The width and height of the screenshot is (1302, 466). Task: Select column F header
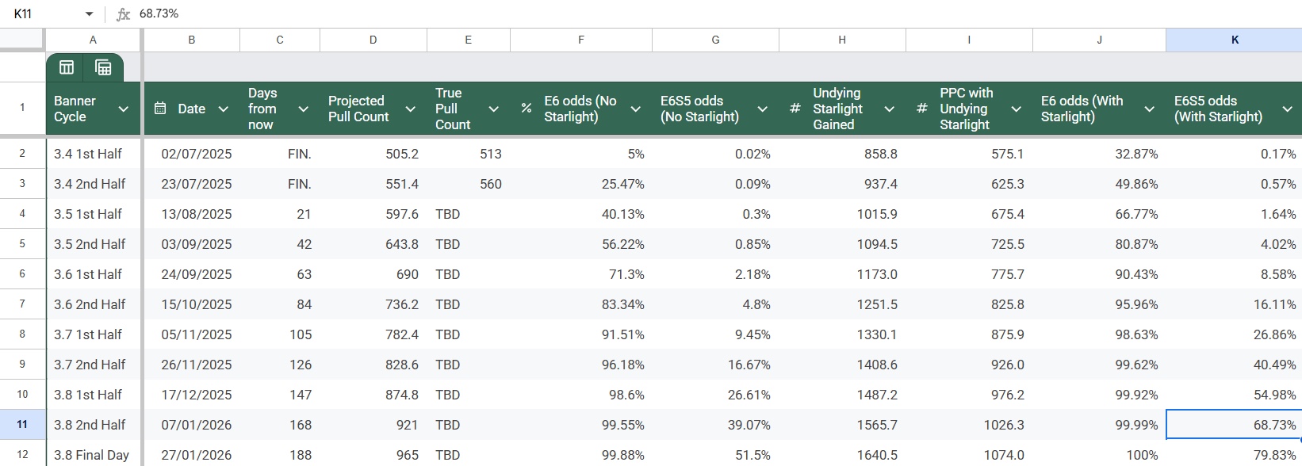[x=580, y=40]
